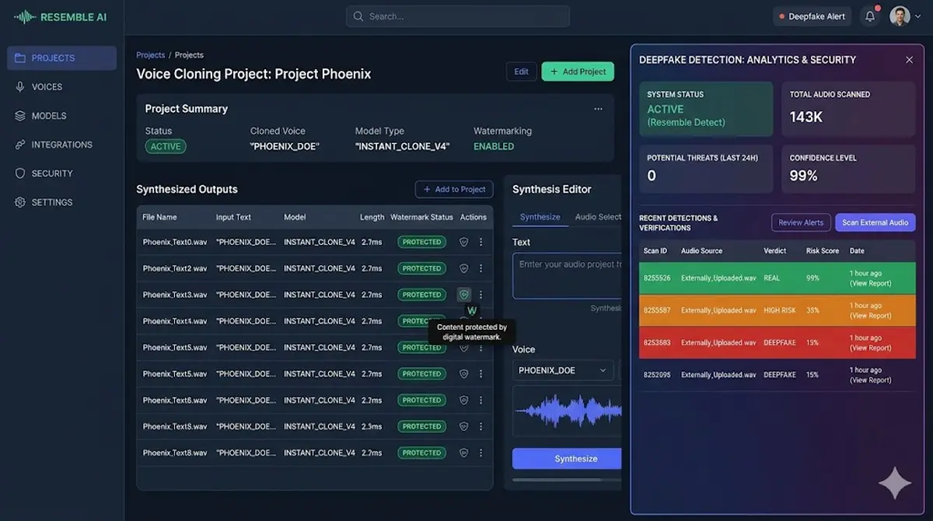Click the Risk Score column header
This screenshot has height=521, width=933.
(822, 250)
